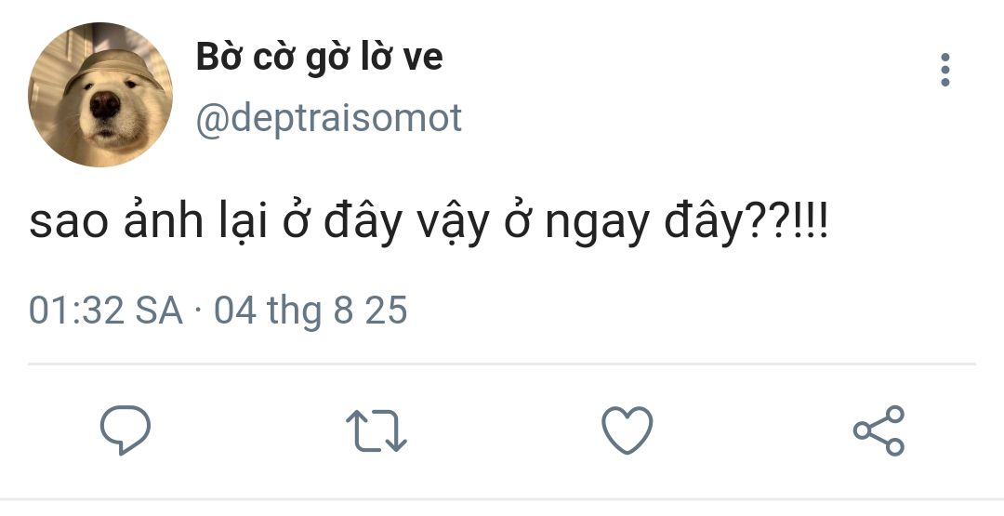Toggle the heart to favorite this post
The image size is (1004, 516).
627,430
